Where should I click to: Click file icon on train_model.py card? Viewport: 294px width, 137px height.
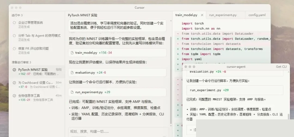[x=72, y=53]
